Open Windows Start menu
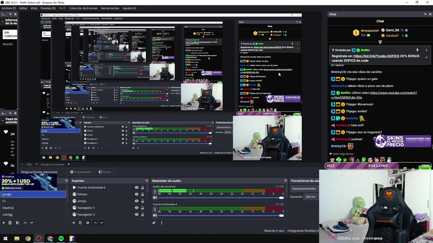 tap(5, 239)
